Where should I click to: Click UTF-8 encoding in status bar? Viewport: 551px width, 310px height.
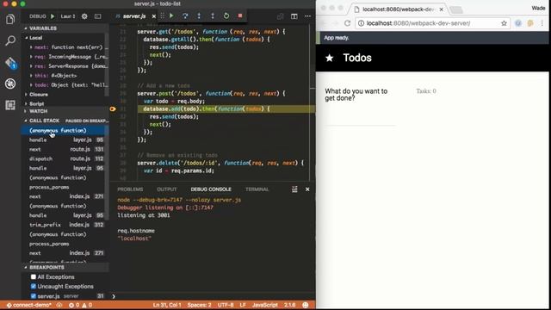(x=226, y=305)
